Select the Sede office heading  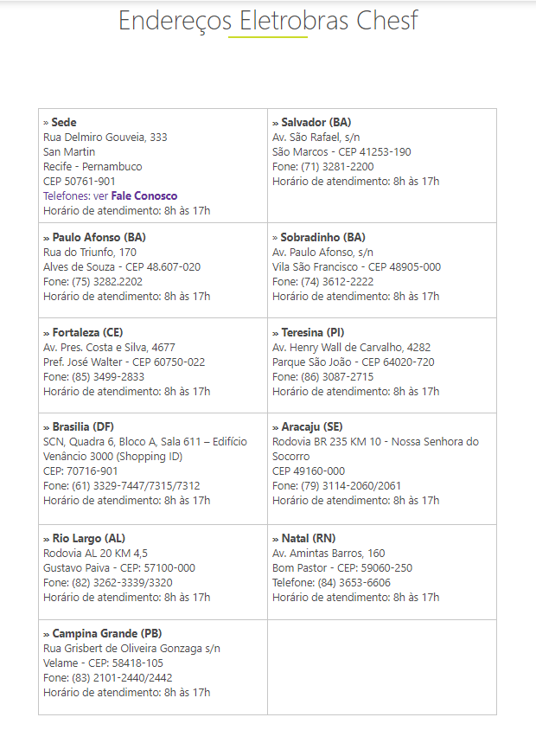click(x=63, y=123)
